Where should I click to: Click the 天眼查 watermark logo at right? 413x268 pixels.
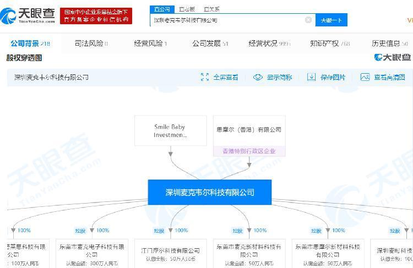tap(392, 57)
